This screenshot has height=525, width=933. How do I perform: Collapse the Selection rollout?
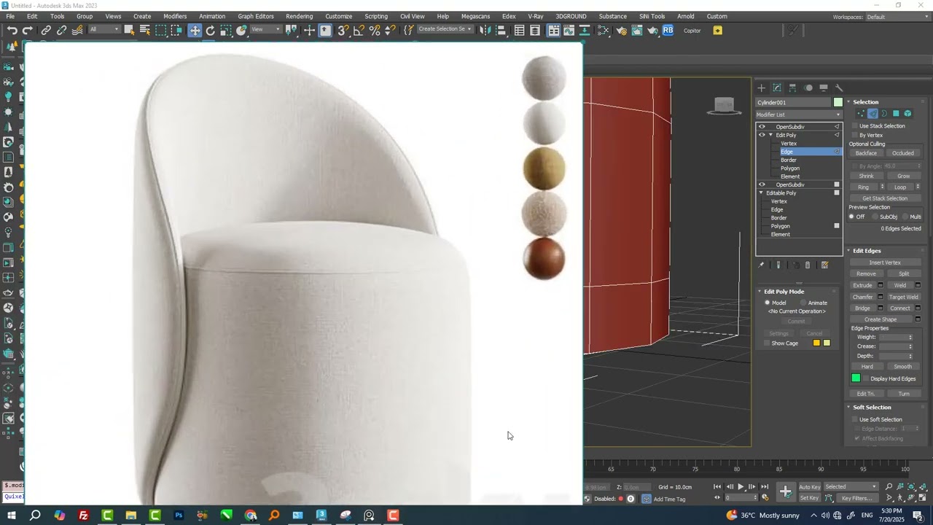[x=848, y=102]
